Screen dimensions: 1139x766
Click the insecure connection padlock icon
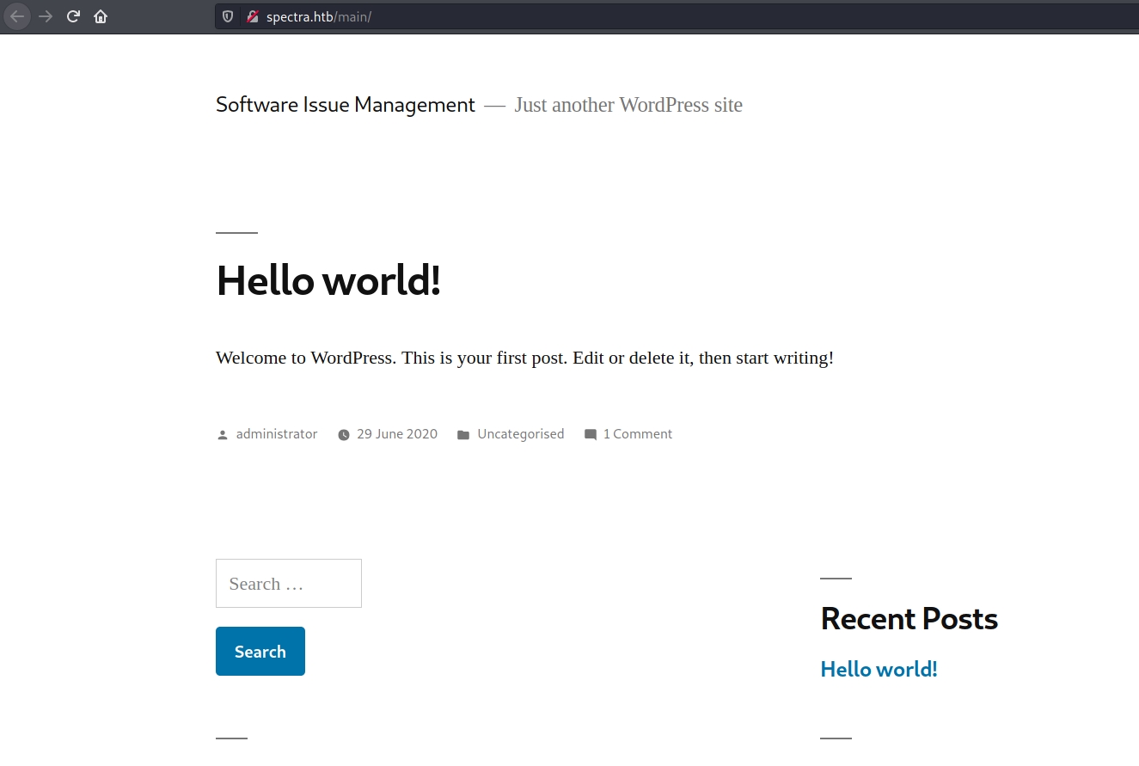click(x=253, y=16)
